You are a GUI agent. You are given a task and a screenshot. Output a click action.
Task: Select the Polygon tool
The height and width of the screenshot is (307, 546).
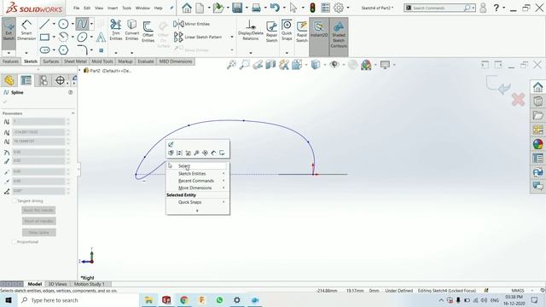pyautogui.click(x=63, y=50)
